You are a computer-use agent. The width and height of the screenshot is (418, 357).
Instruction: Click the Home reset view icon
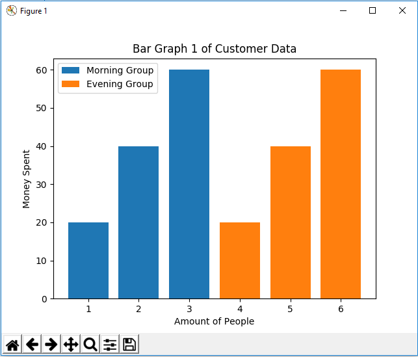click(x=12, y=344)
